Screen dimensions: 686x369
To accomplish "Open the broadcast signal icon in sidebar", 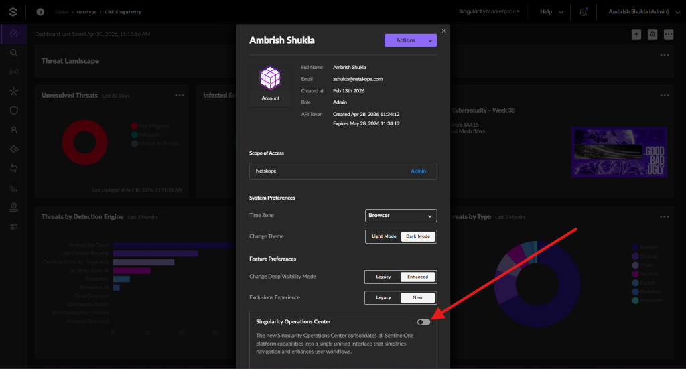I will tap(13, 72).
